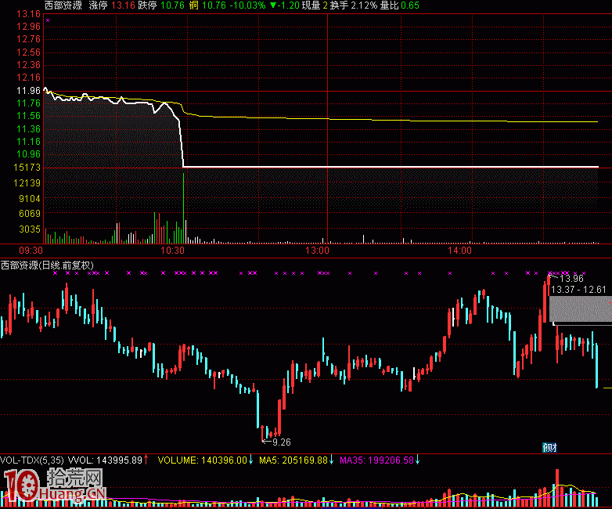The width and height of the screenshot is (612, 509).
Task: Click the 11.36 price axis label
Action: click(x=28, y=129)
